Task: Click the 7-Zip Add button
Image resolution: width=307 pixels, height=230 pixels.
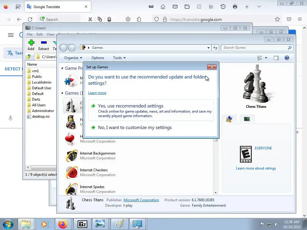Action: 31,45
